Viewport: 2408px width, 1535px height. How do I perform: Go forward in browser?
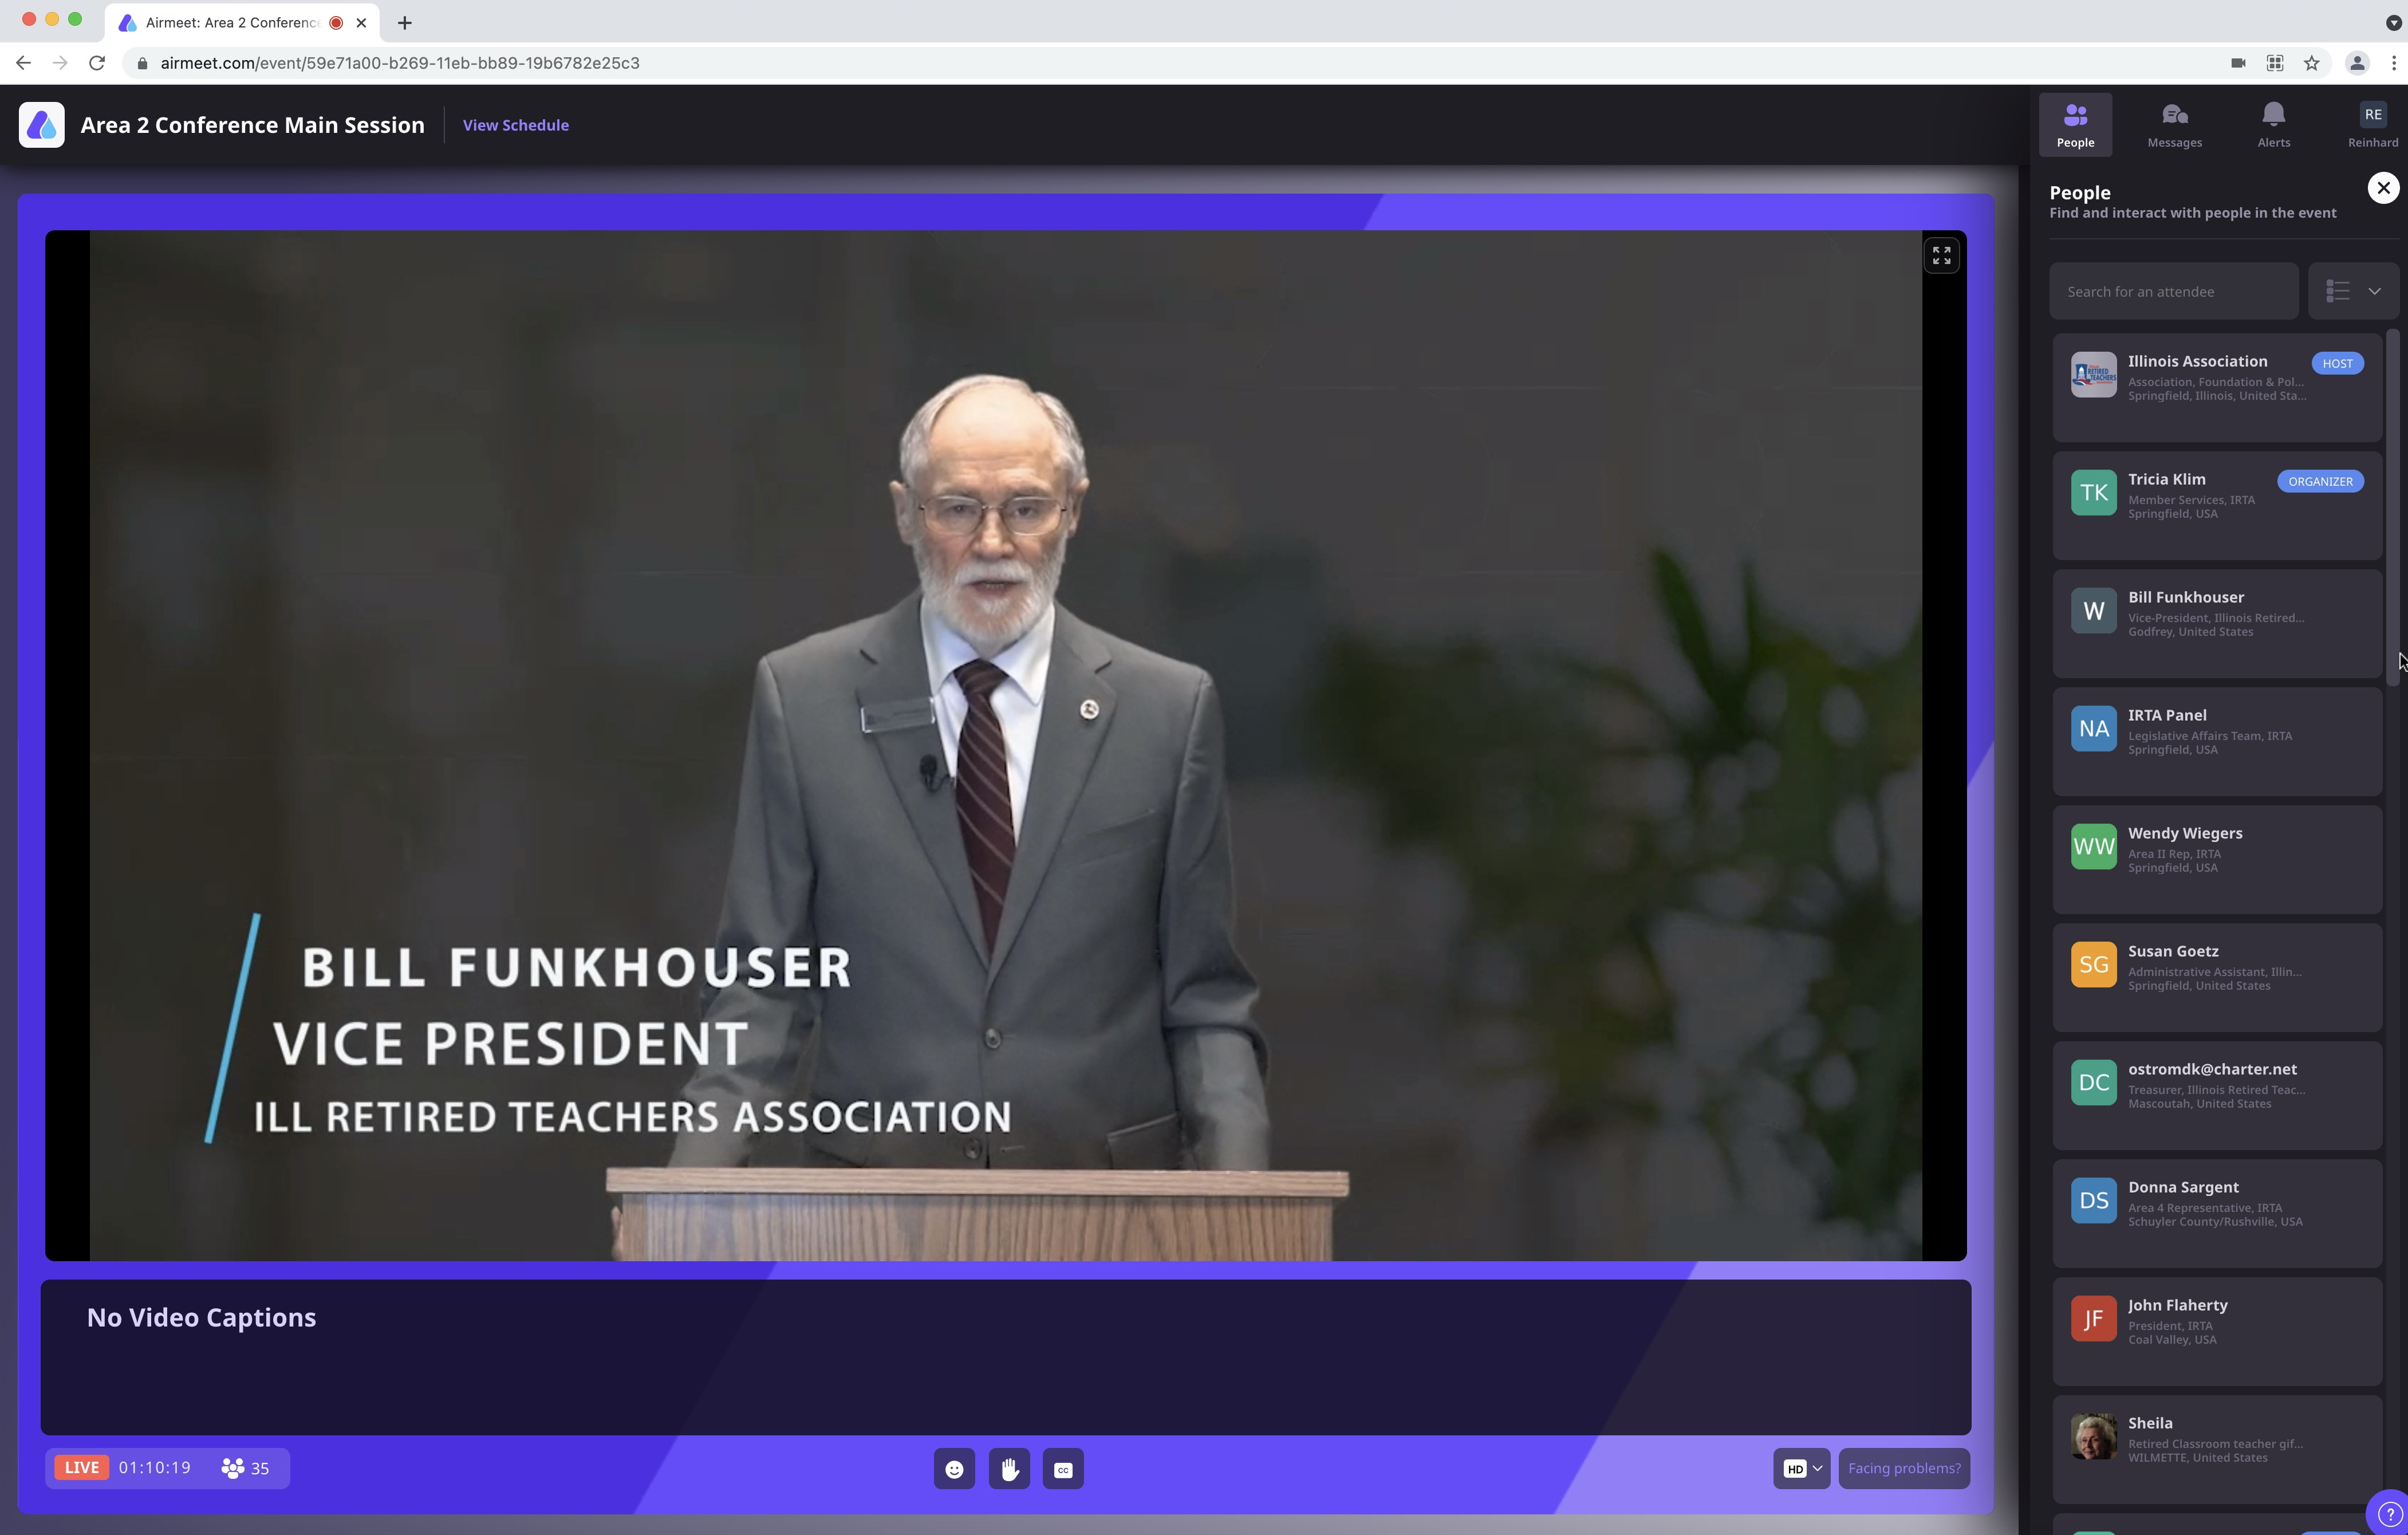(x=60, y=63)
